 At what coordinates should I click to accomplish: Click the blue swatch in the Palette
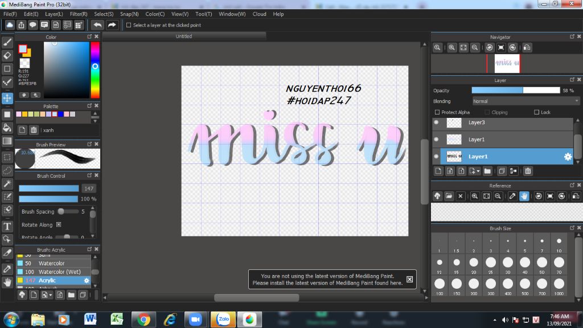(60, 114)
